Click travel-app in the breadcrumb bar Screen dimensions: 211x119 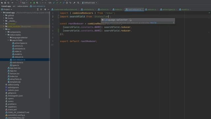(x=6, y=6)
